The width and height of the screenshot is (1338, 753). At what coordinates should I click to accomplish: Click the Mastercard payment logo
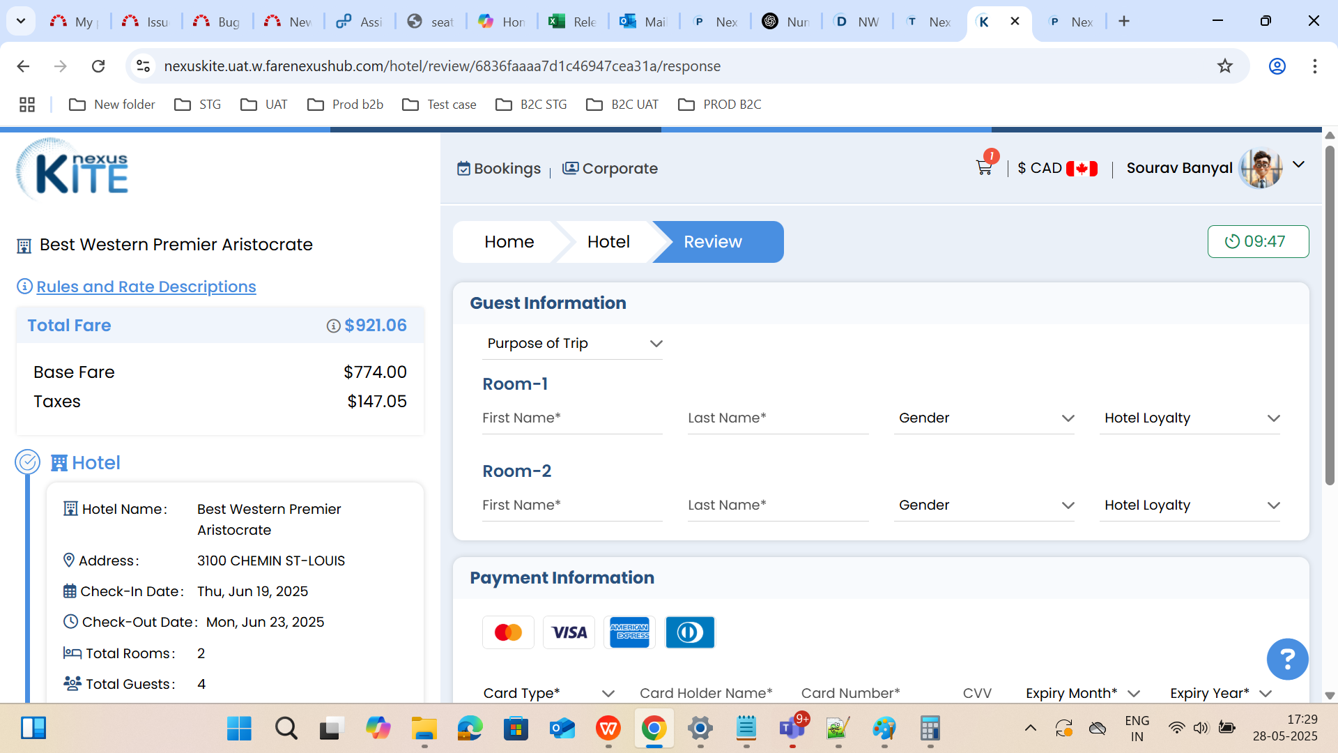(x=508, y=632)
